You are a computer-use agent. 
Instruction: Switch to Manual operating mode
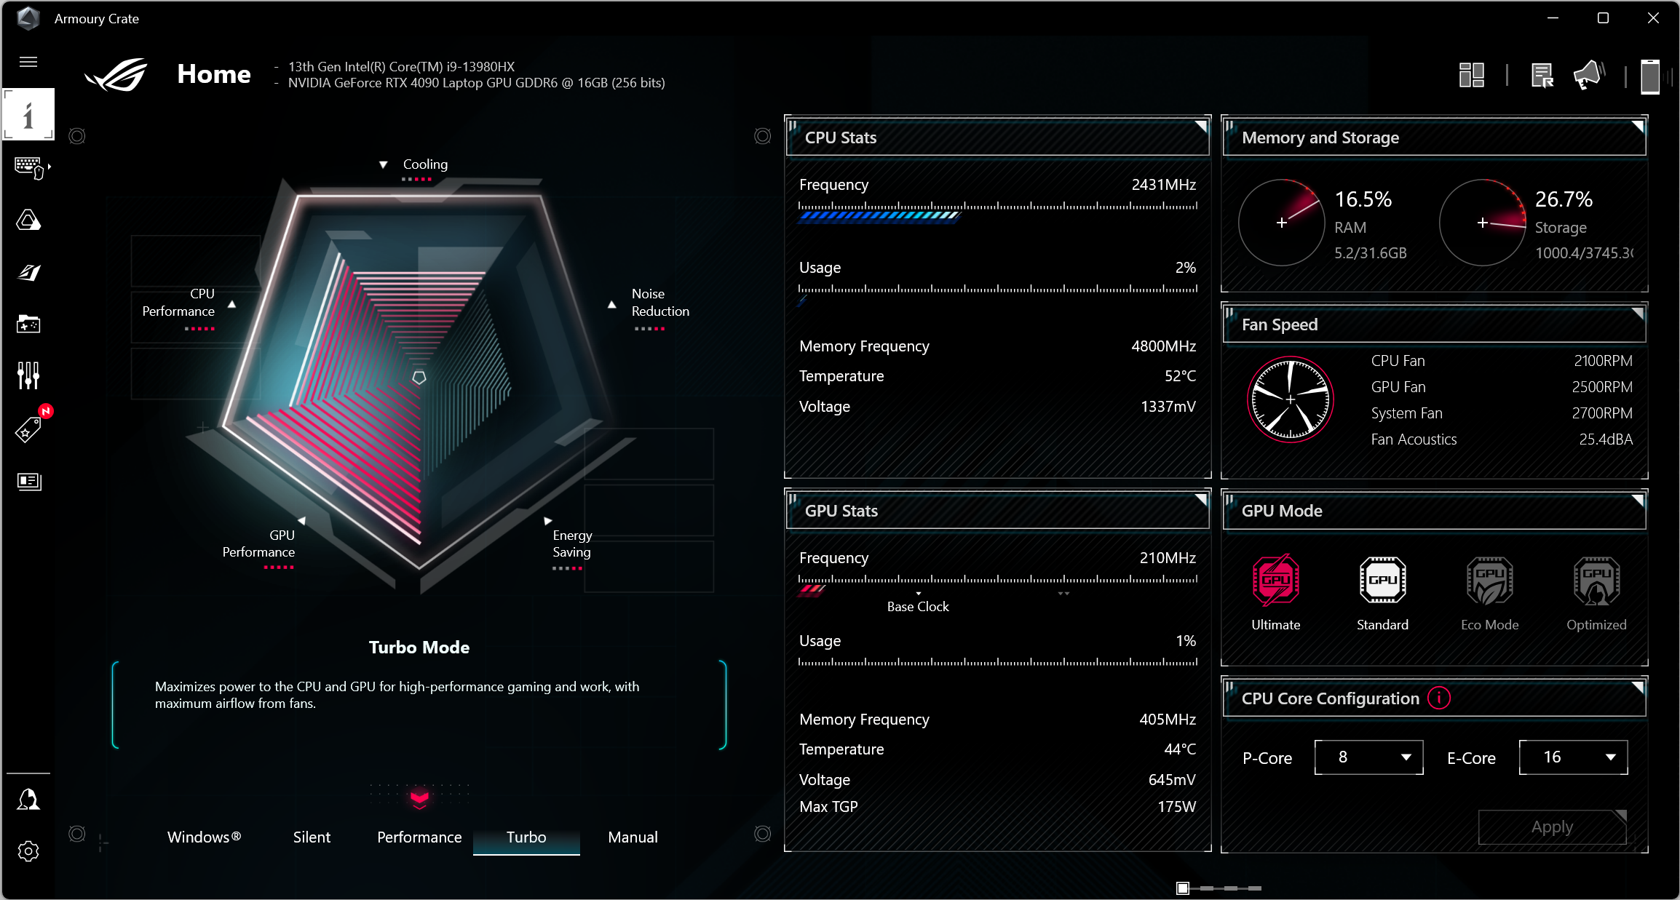(633, 837)
